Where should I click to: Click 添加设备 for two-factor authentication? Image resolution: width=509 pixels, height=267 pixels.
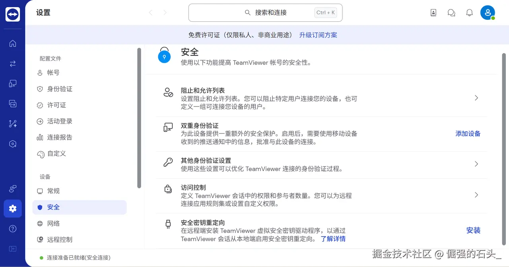[468, 134]
